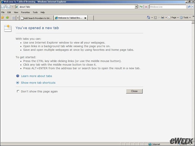Open the Favorites menu
Screen dimensions: 195x146
tap(25, 12)
